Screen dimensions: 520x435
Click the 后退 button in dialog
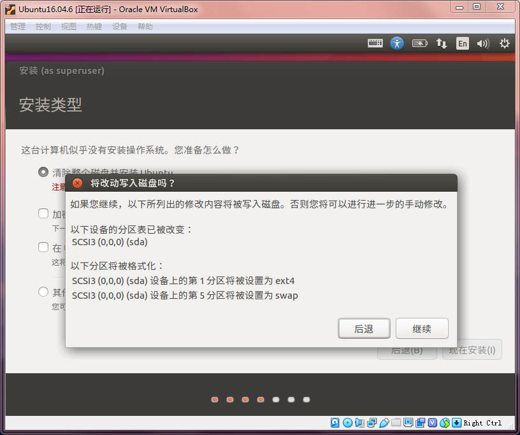pyautogui.click(x=364, y=329)
